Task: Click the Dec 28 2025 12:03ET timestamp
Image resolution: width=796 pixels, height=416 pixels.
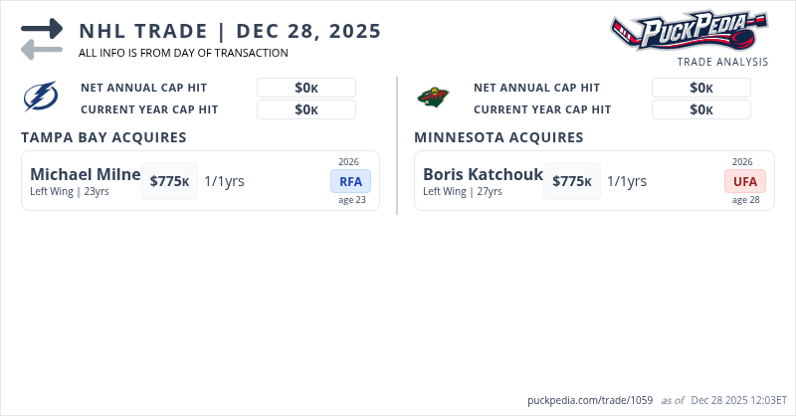Action: [x=738, y=400]
